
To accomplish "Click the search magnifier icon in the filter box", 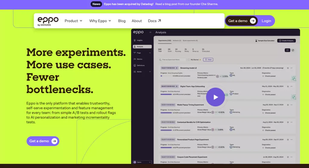I will click(160, 60).
